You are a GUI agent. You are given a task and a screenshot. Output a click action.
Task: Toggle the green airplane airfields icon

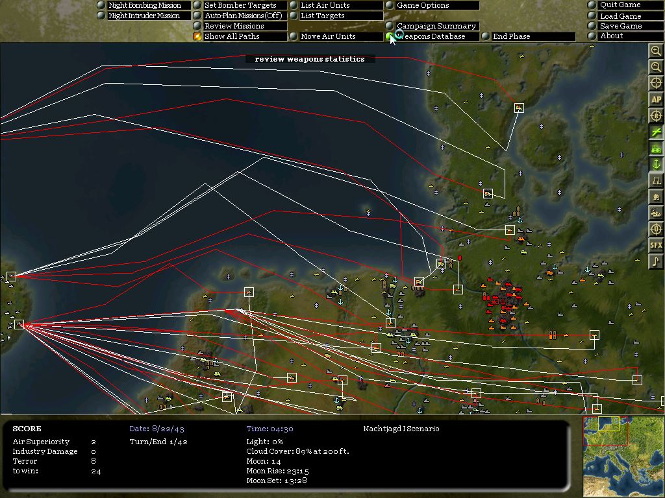(x=656, y=132)
